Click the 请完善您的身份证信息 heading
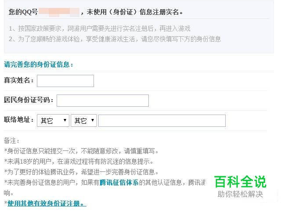This screenshot has height=213, width=288. (38, 64)
